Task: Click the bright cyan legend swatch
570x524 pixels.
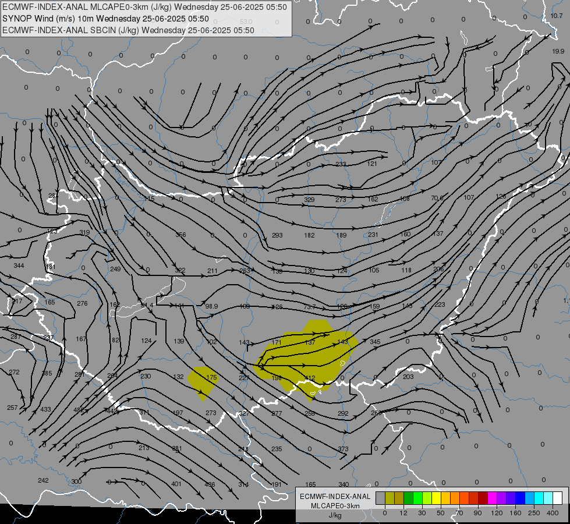Action: (539, 498)
